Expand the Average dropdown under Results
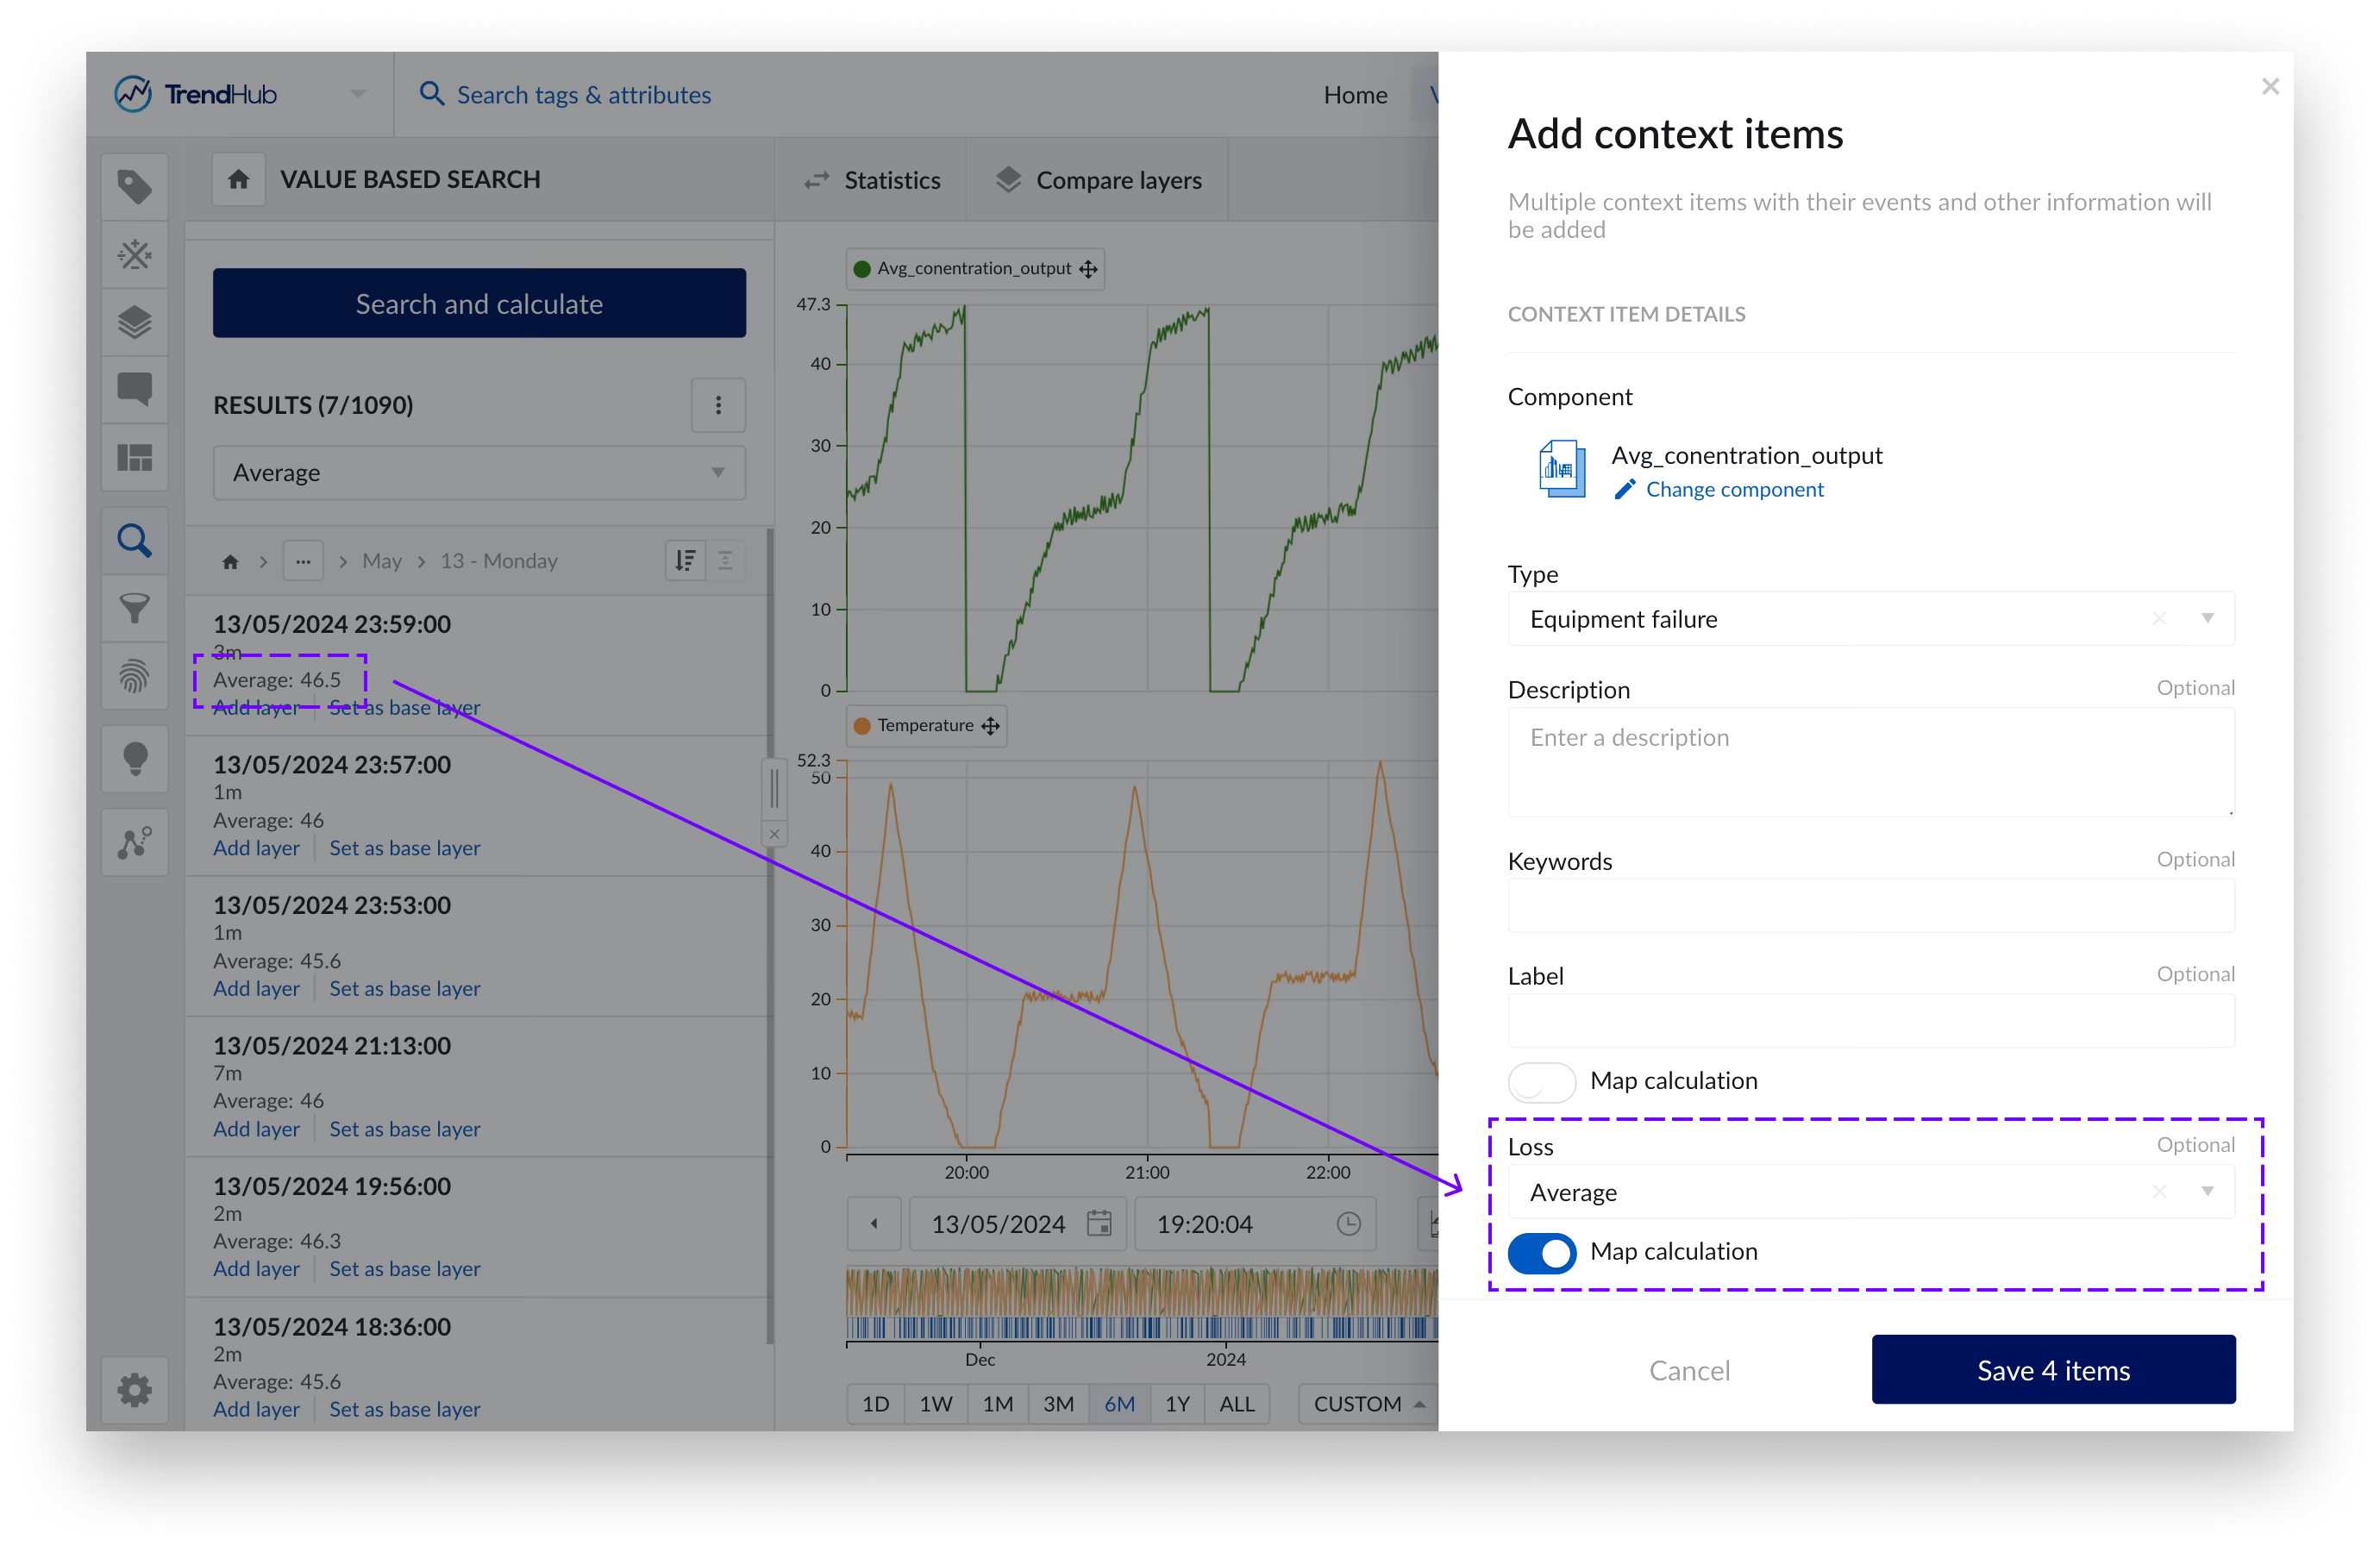Viewport: 2380px width, 1552px height. (479, 473)
